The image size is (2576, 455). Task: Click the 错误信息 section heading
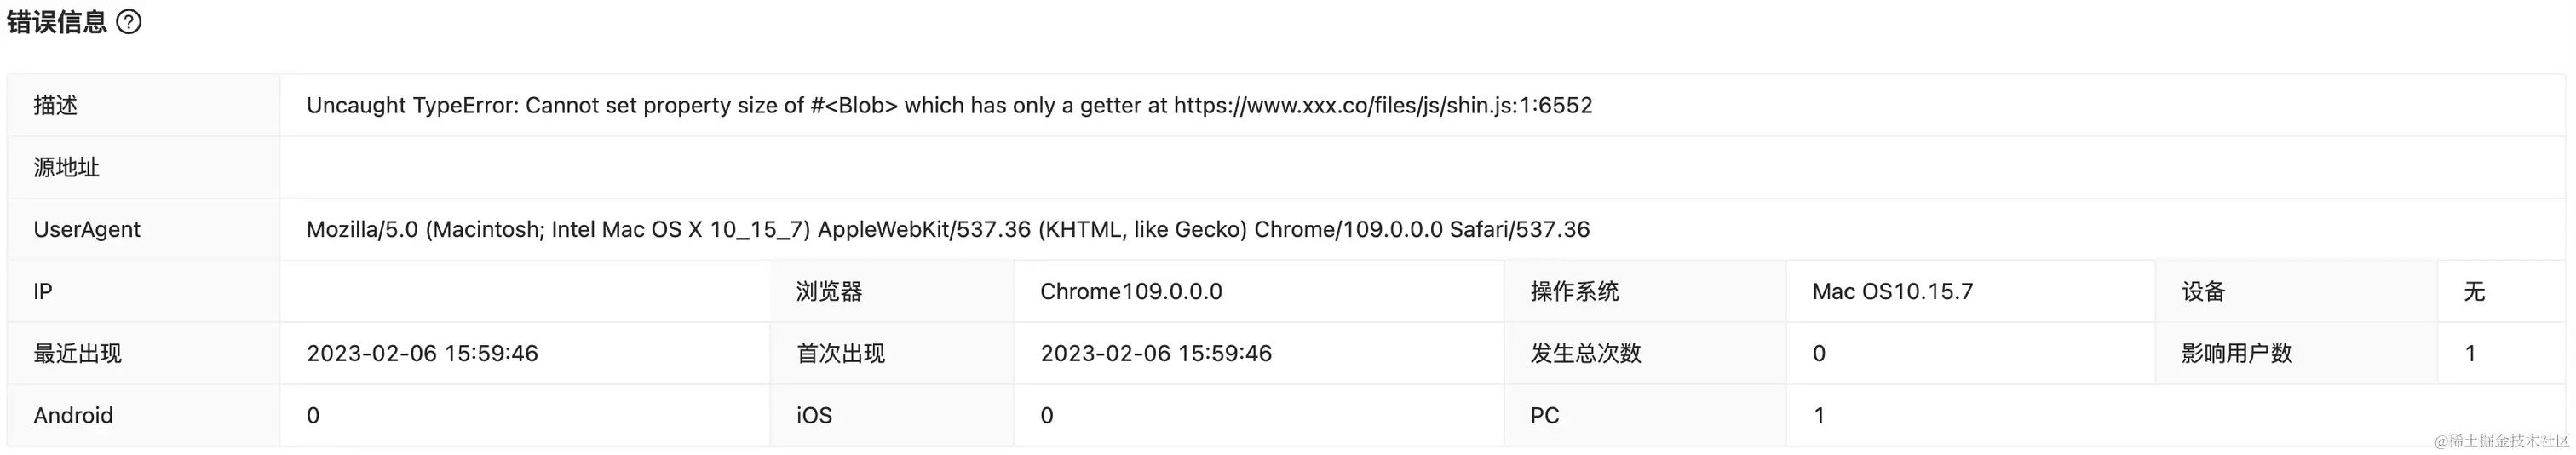(x=57, y=22)
